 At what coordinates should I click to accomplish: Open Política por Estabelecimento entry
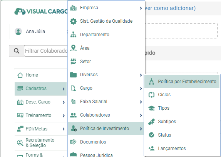[x=182, y=82]
